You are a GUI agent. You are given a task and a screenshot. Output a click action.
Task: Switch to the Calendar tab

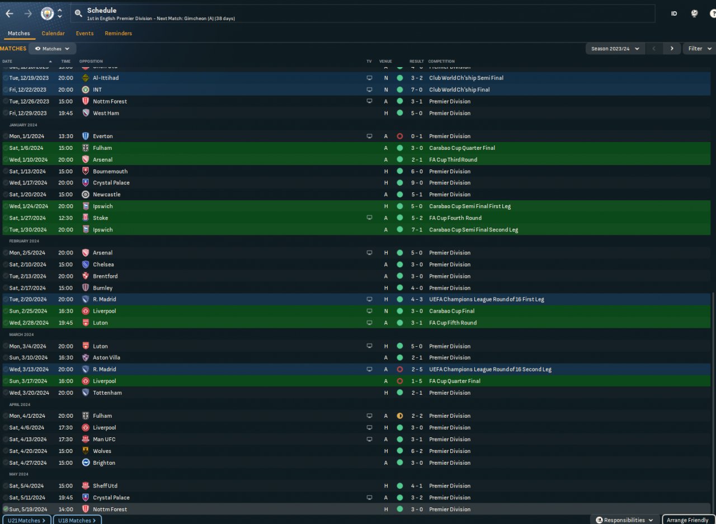point(53,34)
